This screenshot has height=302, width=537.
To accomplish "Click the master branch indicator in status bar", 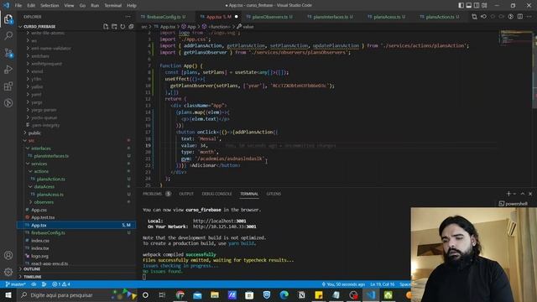I will (x=16, y=284).
